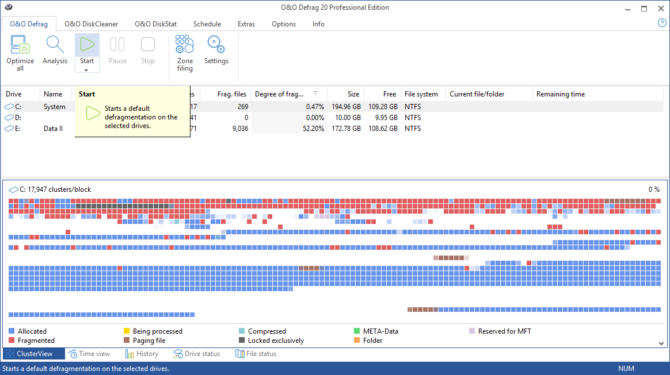Click 194.96 GB size cell

pos(346,107)
